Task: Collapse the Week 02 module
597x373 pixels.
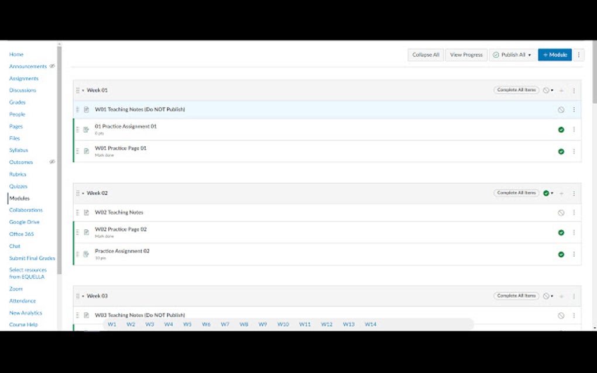Action: tap(84, 193)
